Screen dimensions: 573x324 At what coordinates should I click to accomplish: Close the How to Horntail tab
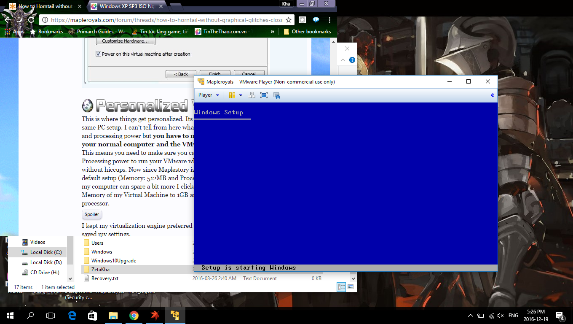click(x=79, y=6)
